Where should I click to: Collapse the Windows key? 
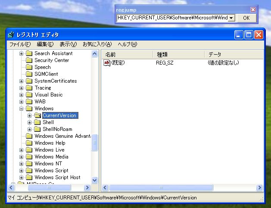21,109
